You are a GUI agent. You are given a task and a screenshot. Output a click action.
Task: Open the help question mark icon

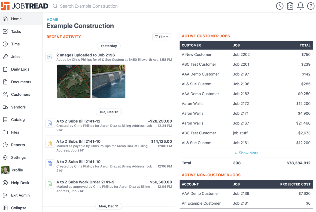311,6
